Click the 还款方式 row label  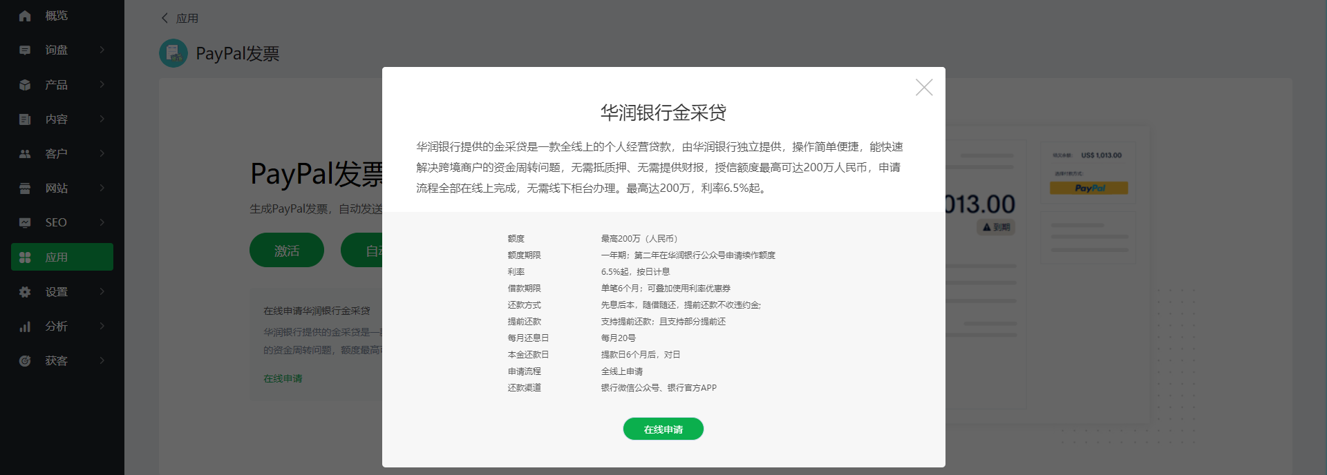524,305
